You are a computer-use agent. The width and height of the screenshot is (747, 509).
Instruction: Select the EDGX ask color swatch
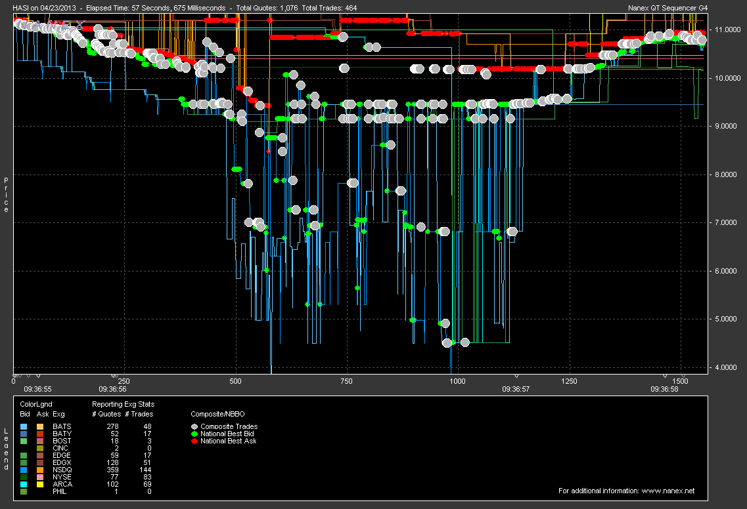tap(40, 462)
